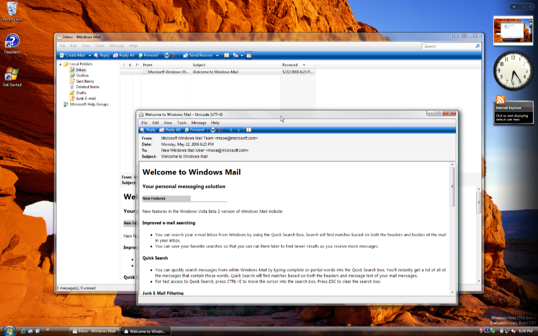Viewport: 538px width, 336px height.
Task: Click the Received column sort arrow
Action: point(304,65)
